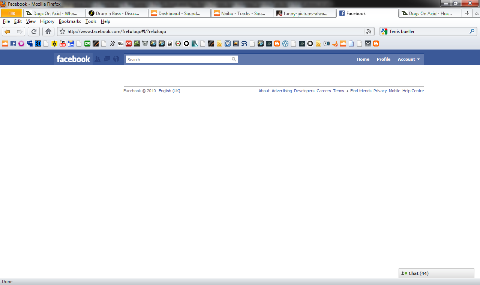Click the Last.fm bookmark icon

point(129,43)
